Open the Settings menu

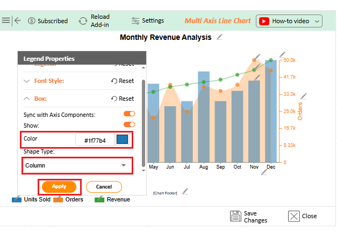[148, 20]
